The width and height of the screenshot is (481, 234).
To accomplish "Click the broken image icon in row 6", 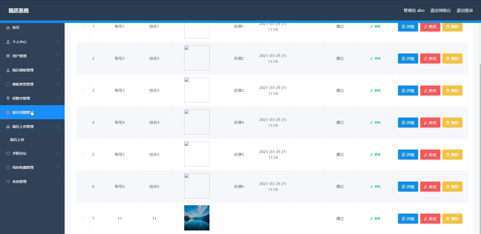I will tap(187, 176).
